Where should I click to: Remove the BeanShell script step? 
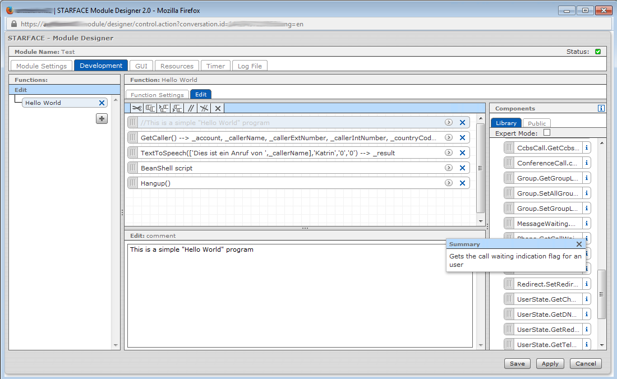click(x=462, y=168)
